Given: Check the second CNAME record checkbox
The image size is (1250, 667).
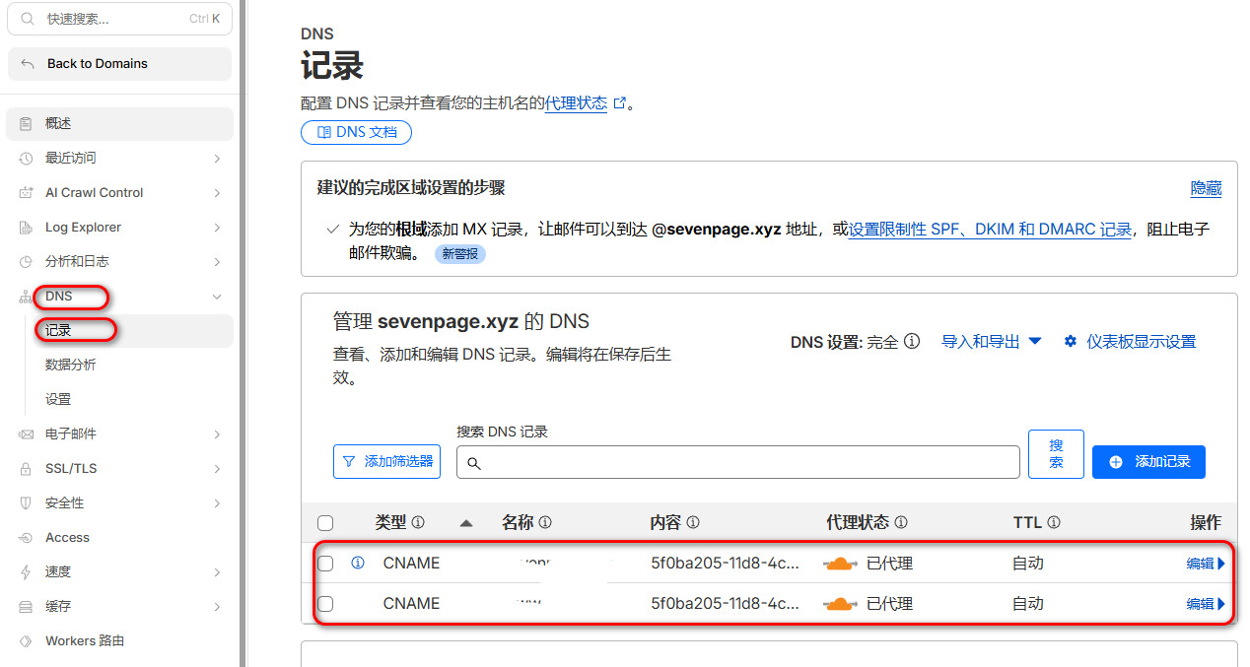Looking at the screenshot, I should click(325, 604).
